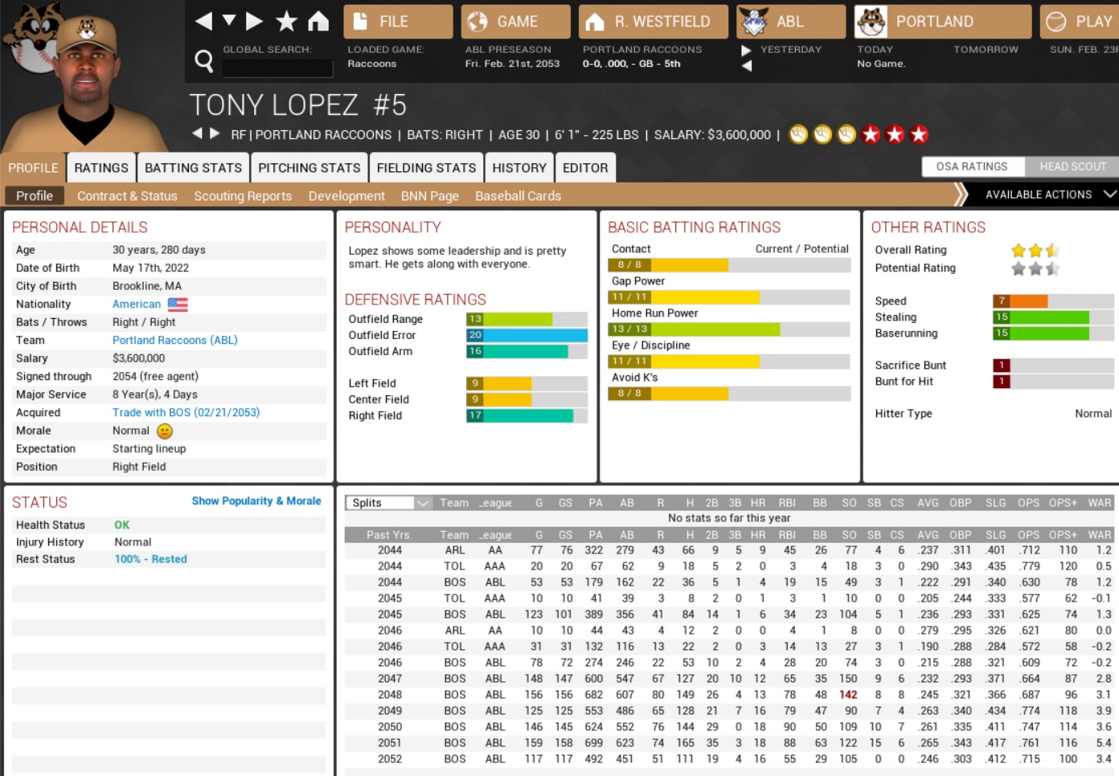The image size is (1119, 776).
Task: Open the Portland Raccoons (ABL) team link
Action: 174,340
